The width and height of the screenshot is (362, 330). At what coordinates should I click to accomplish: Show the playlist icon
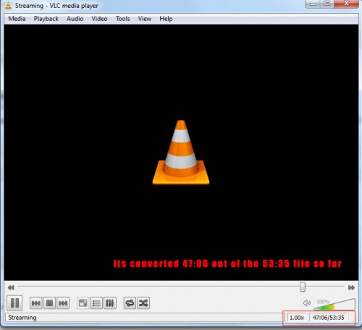click(x=96, y=303)
